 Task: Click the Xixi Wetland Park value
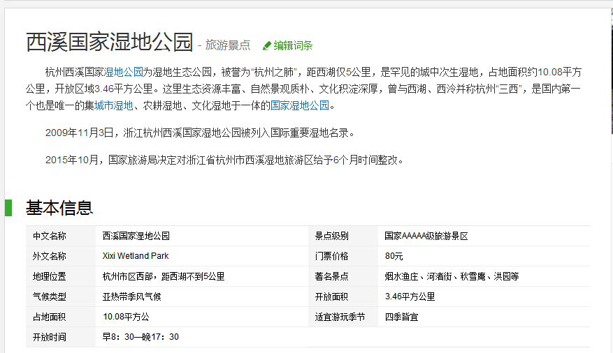pos(136,256)
